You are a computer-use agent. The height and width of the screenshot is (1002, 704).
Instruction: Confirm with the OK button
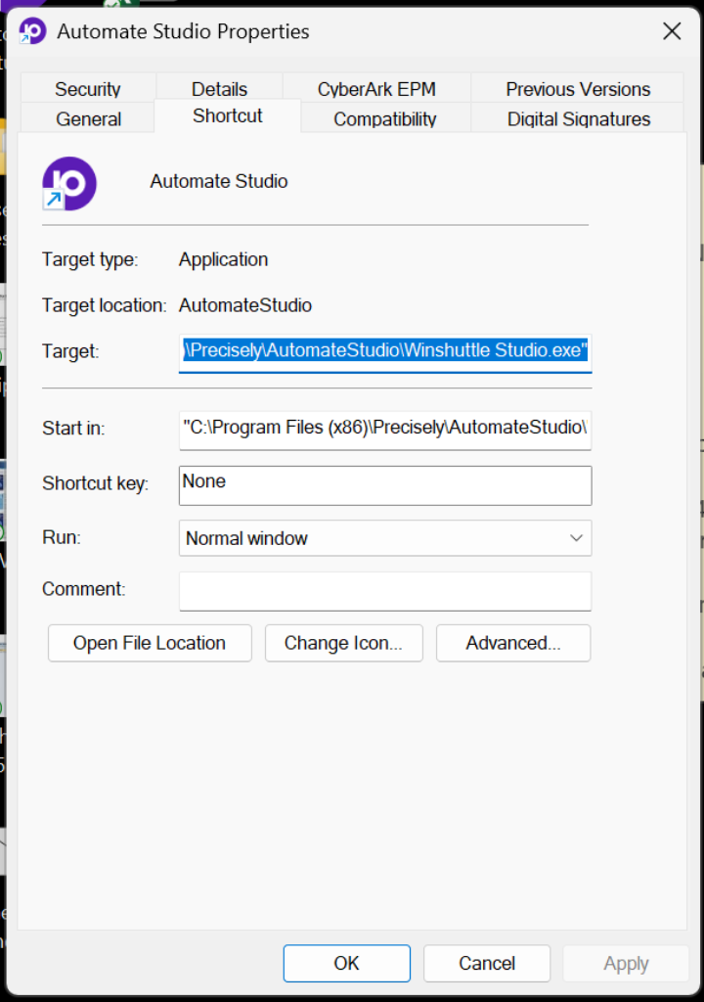(347, 963)
